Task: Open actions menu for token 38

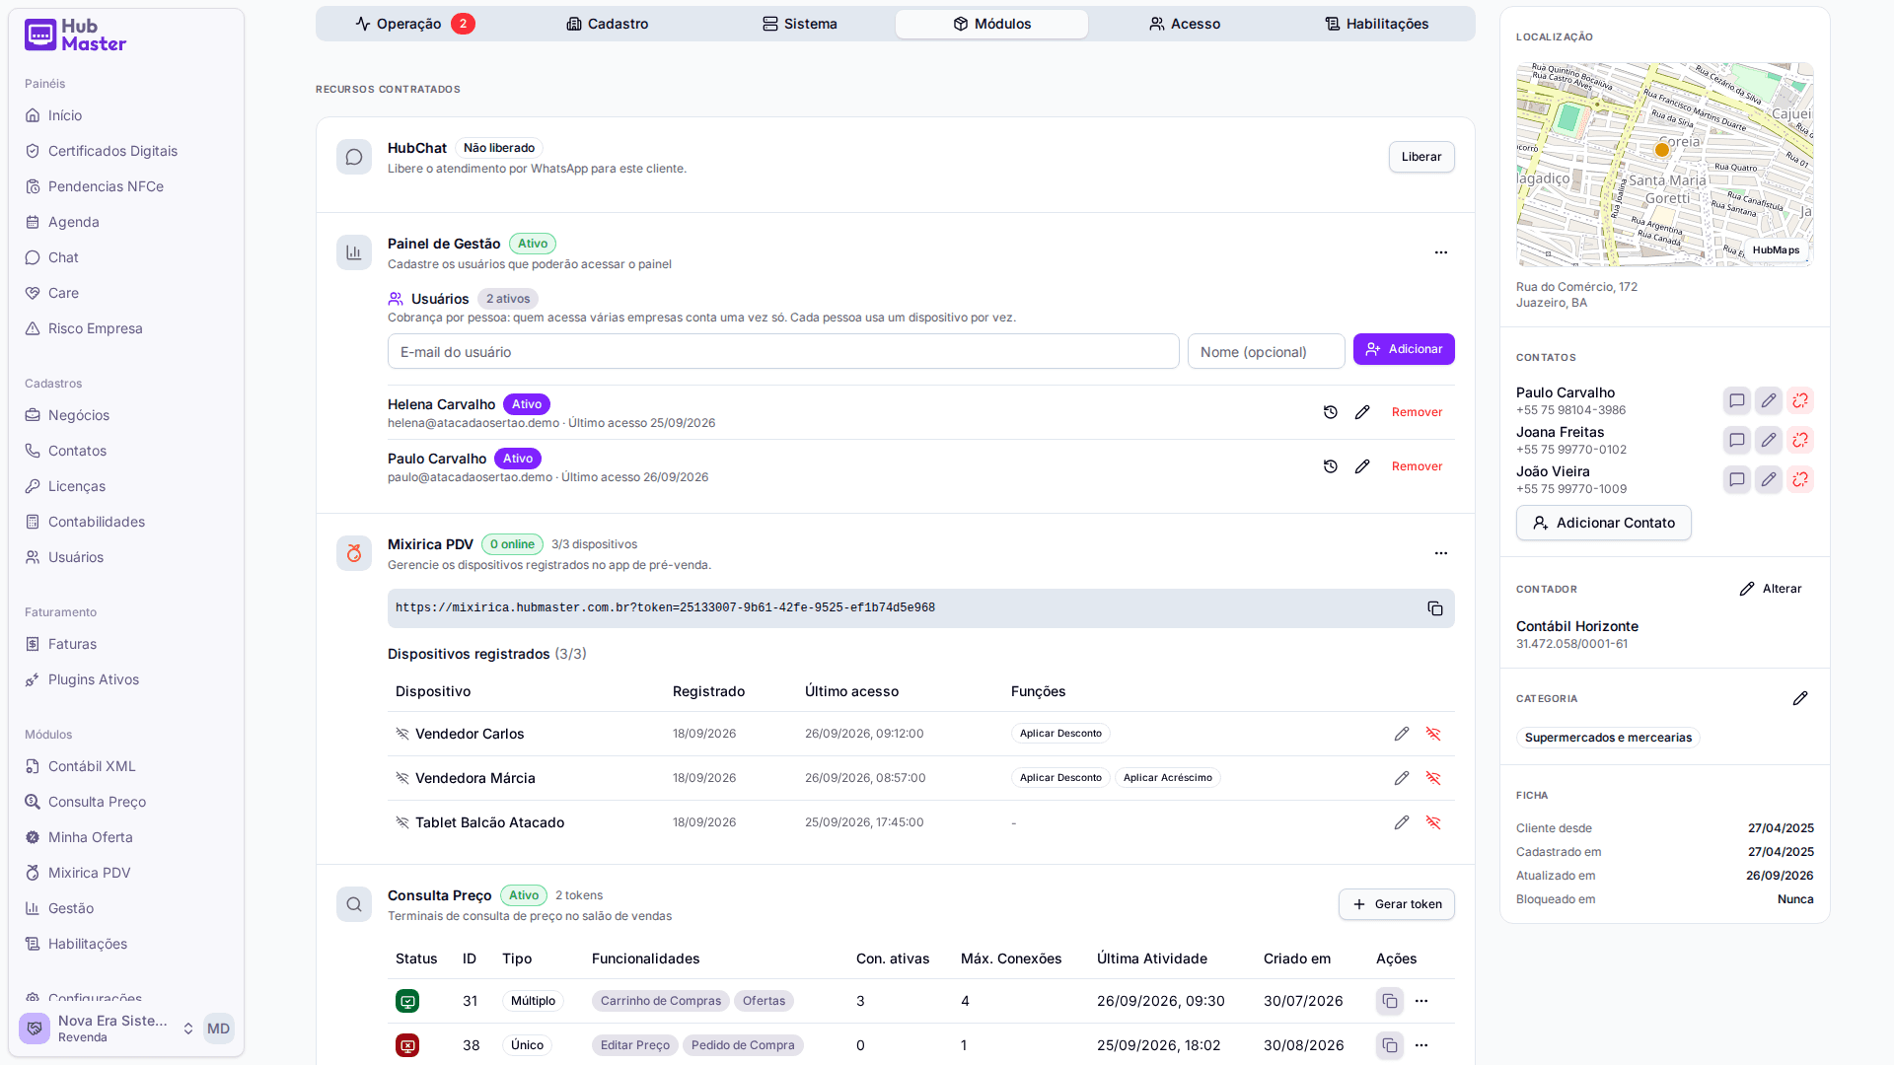Action: 1421,1045
